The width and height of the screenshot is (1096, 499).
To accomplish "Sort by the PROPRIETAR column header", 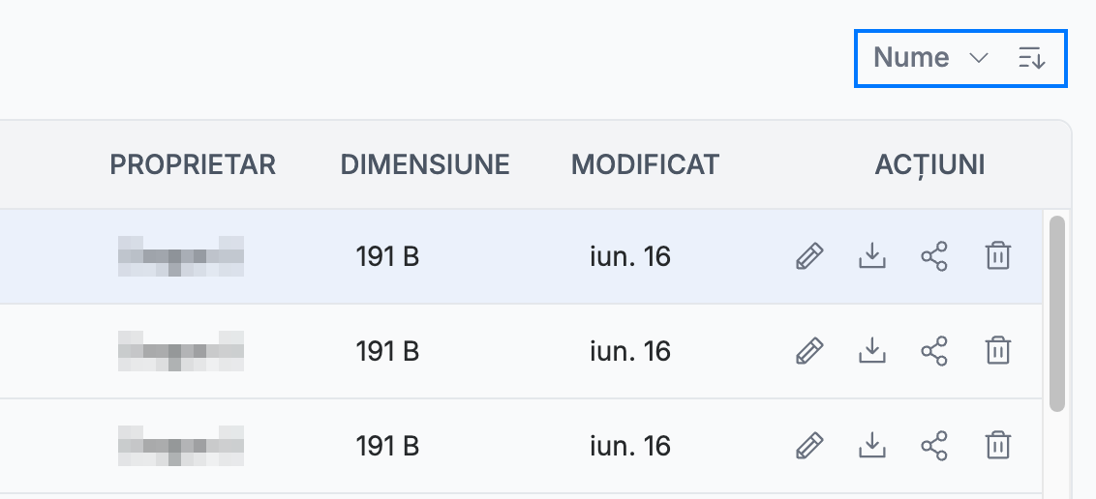I will 193,164.
